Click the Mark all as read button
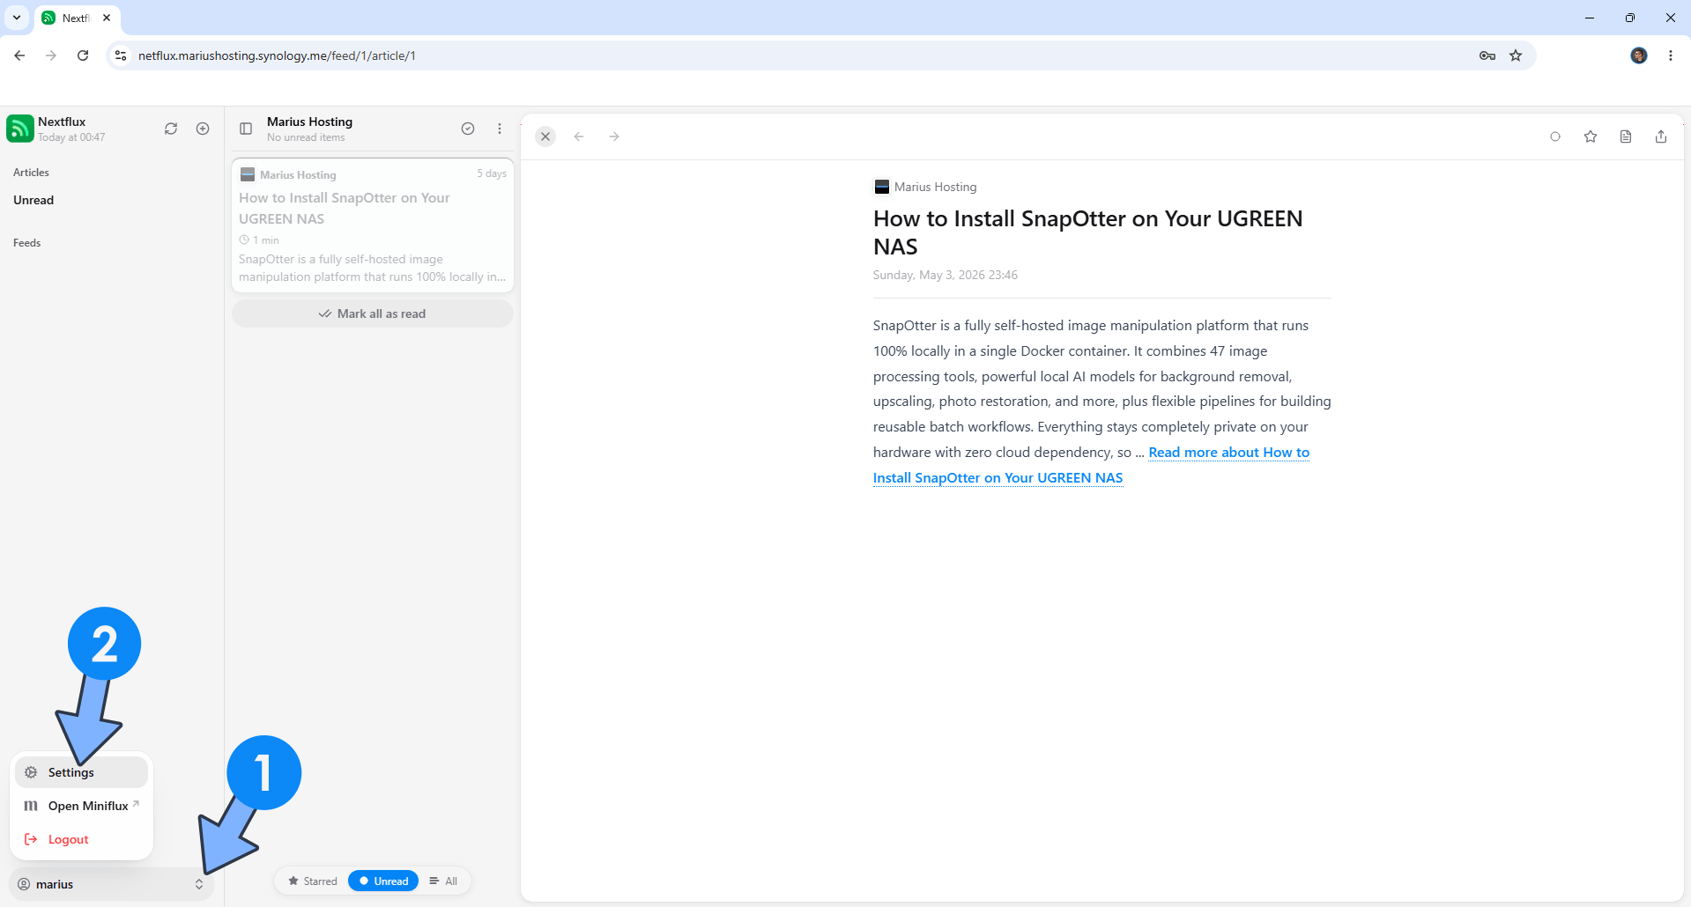 (x=372, y=313)
